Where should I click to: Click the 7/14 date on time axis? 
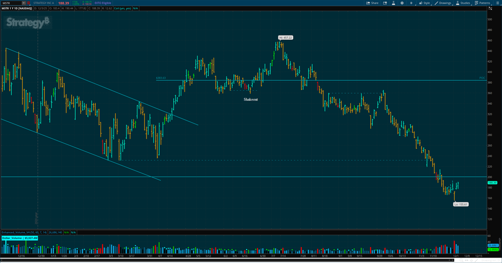tap(283, 256)
